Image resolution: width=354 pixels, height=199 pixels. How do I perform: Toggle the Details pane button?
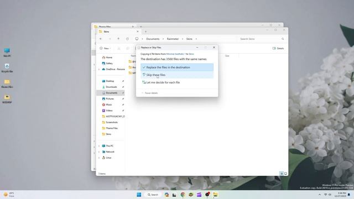click(x=278, y=48)
